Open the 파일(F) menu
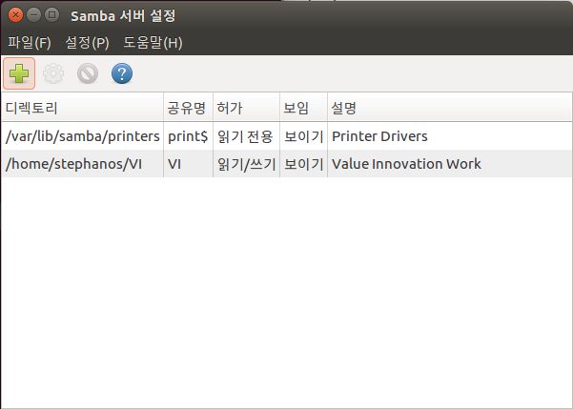The image size is (573, 409). 29,43
